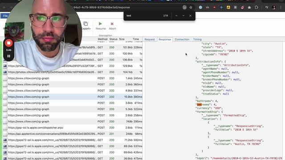Click document icon of the 1.4kb zg-graph row
Viewport: 285px width, 160px height.
[5, 78]
